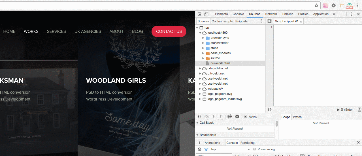Image resolution: width=362 pixels, height=156 pixels.
Task: Collapse the localhost:4500 tree node
Action: 200,33
